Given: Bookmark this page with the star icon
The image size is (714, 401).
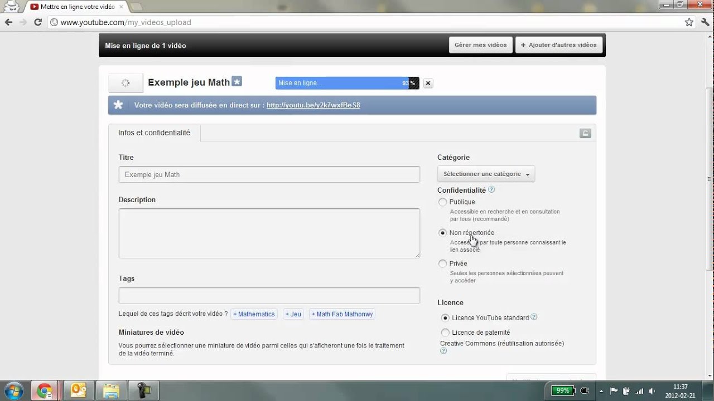Looking at the screenshot, I should click(689, 22).
